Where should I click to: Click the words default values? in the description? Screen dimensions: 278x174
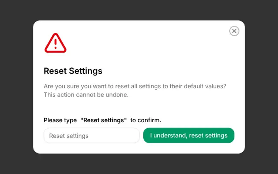205,86
